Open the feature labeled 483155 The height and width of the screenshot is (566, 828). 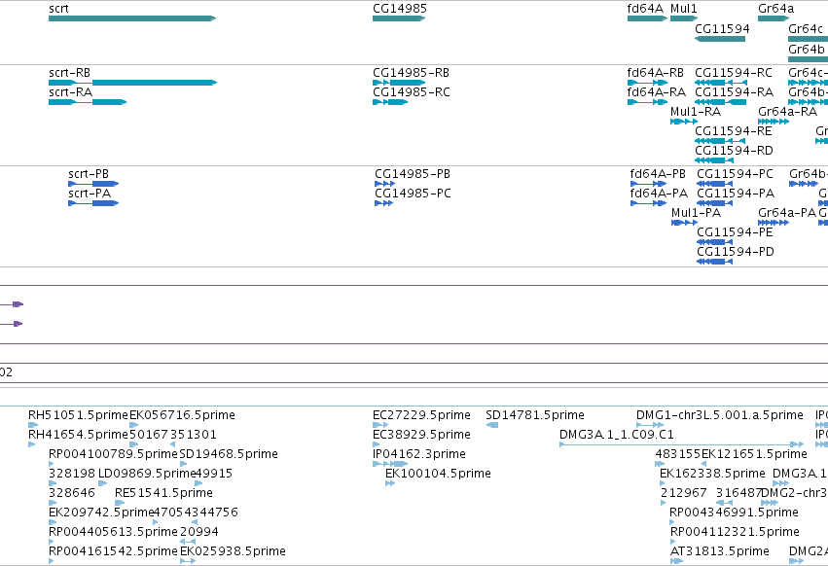tap(660, 464)
